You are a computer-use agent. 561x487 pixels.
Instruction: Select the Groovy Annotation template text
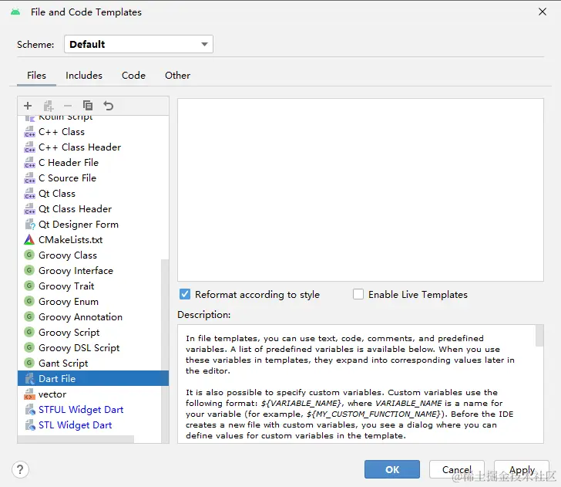80,316
